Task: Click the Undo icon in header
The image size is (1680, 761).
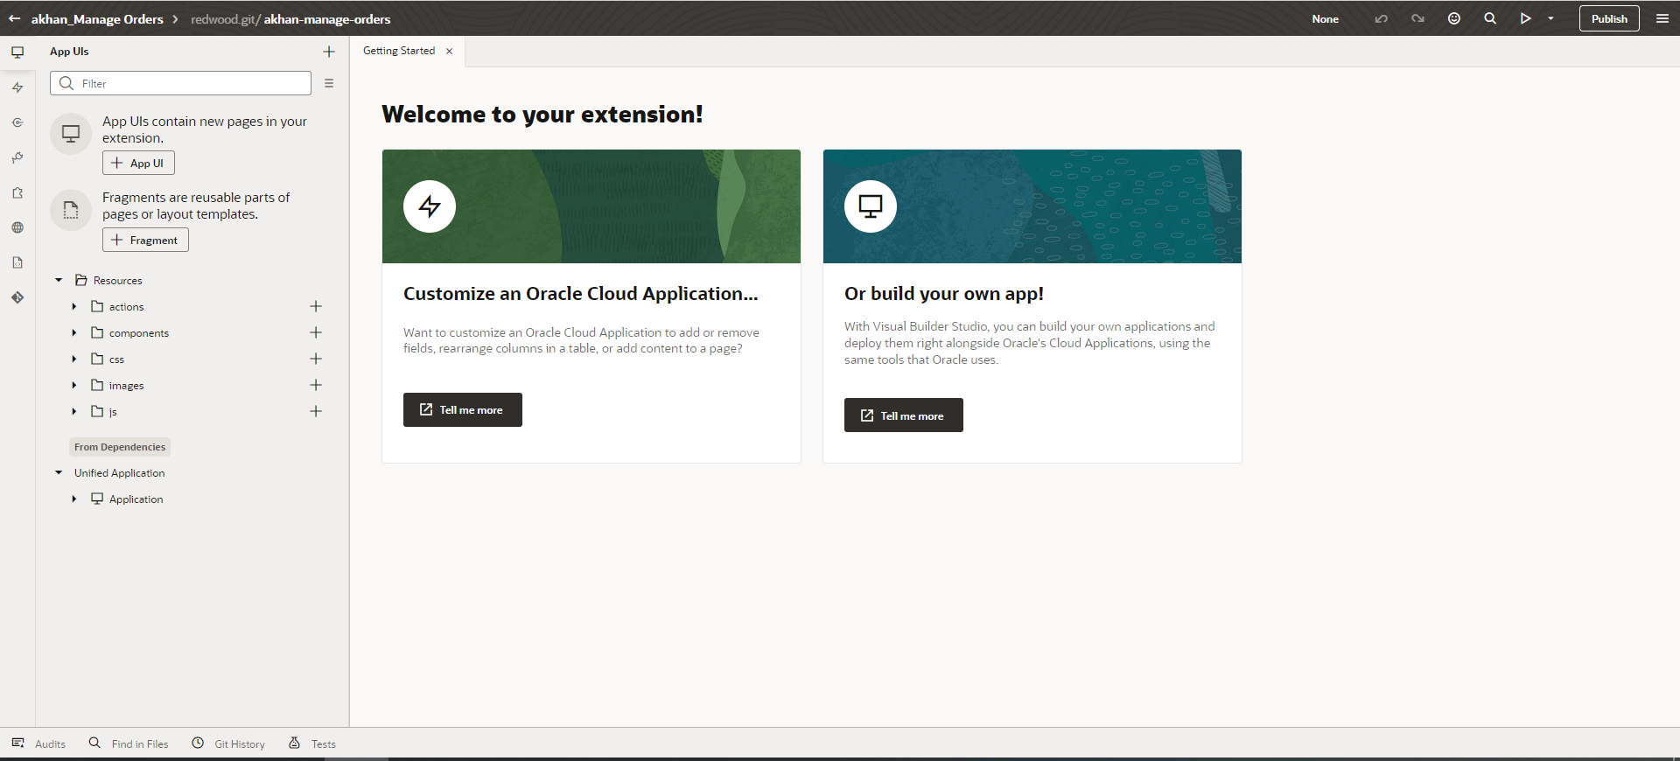Action: [1381, 18]
